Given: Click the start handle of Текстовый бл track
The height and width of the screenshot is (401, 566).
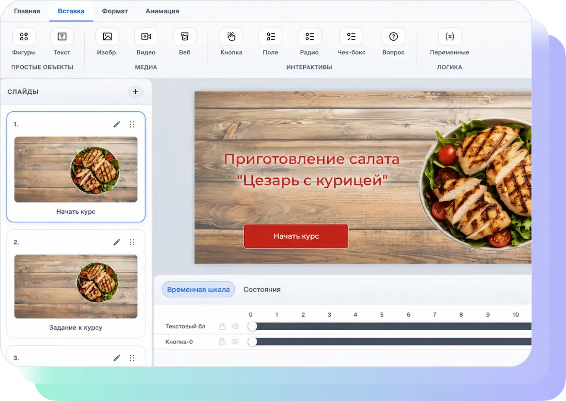Looking at the screenshot, I should (x=252, y=326).
